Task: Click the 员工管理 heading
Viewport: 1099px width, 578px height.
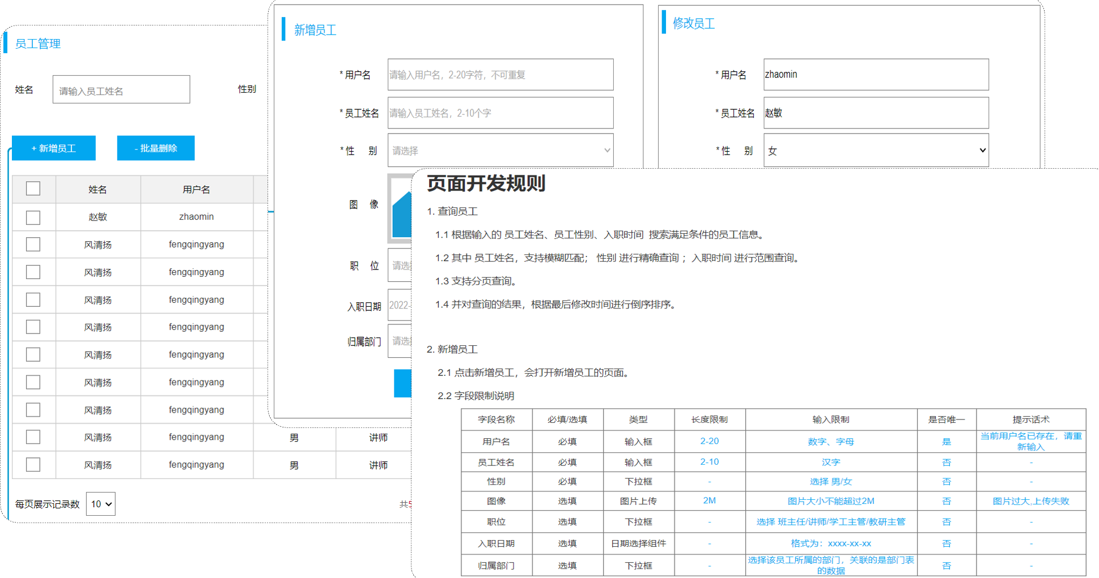Action: click(37, 44)
